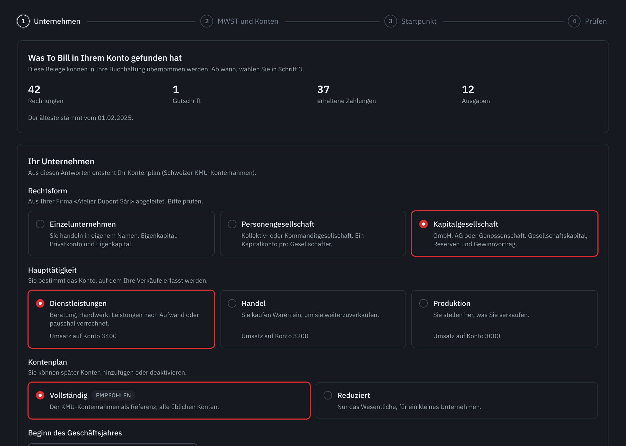The width and height of the screenshot is (626, 446).
Task: Click the 'Rechtsform' section label
Action: coord(48,191)
